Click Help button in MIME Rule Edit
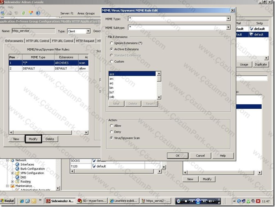Screen dimensions: 275x207 point(223,156)
